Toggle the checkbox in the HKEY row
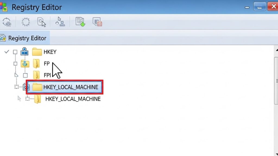The width and height of the screenshot is (278, 156). [15, 52]
